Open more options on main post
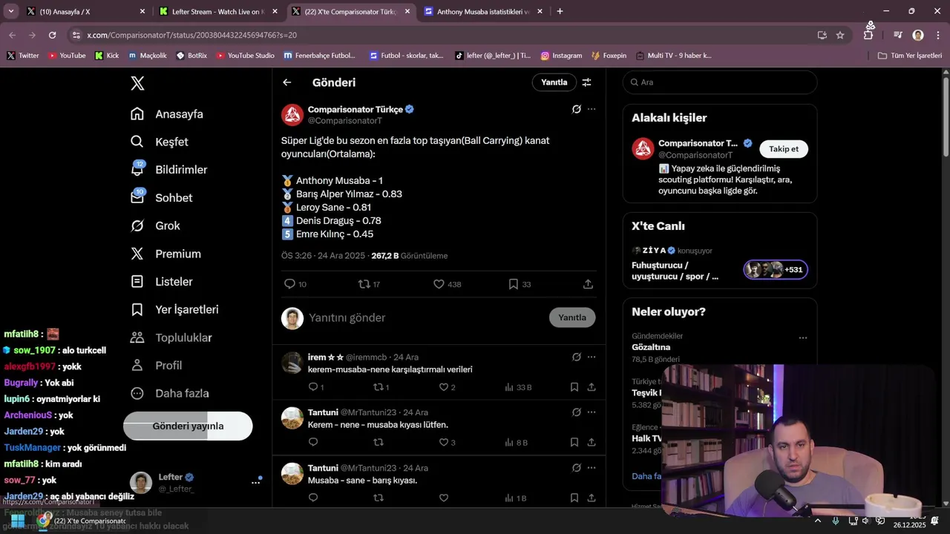The width and height of the screenshot is (950, 534). (592, 109)
